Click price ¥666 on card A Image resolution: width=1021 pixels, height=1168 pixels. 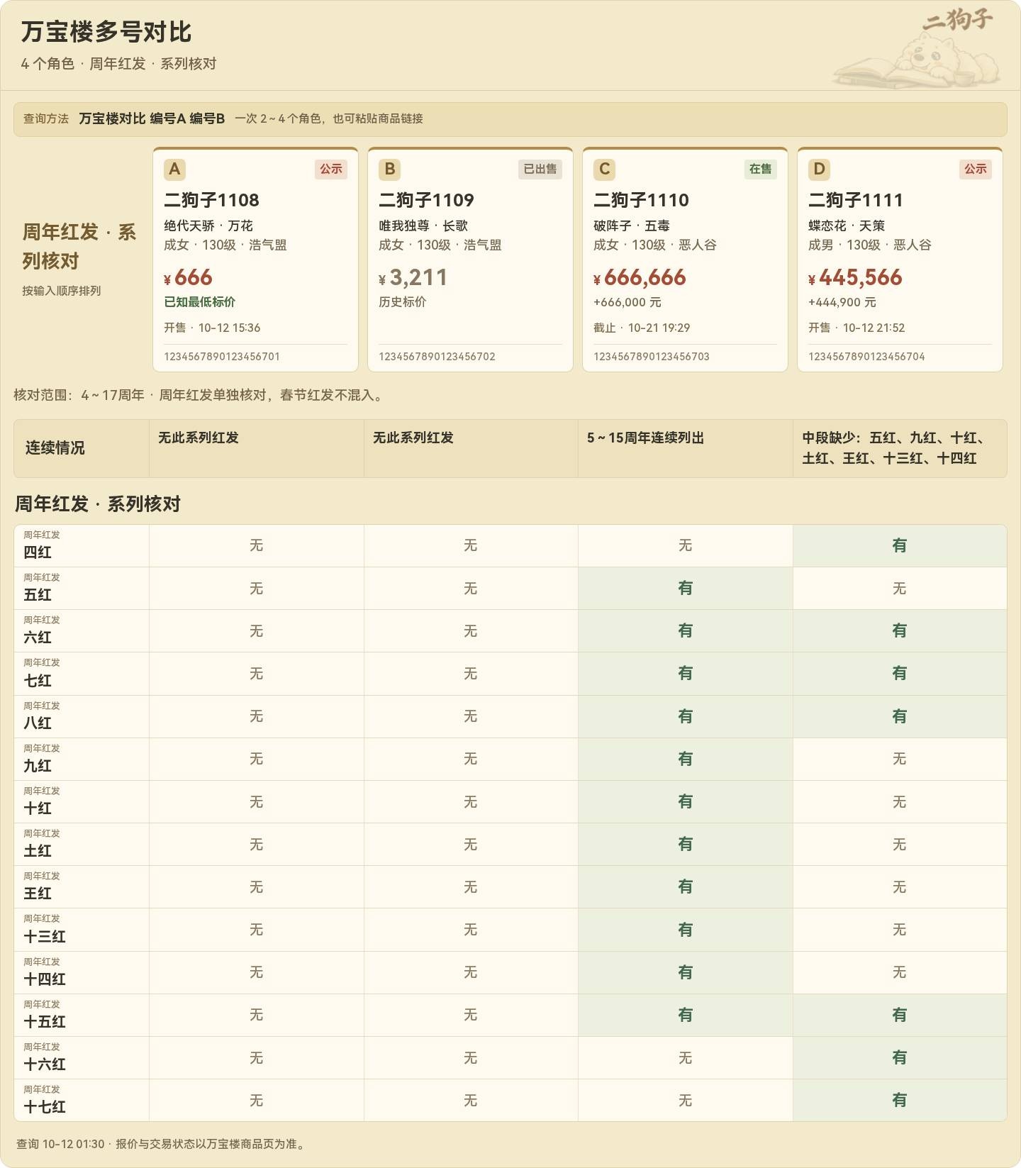188,277
